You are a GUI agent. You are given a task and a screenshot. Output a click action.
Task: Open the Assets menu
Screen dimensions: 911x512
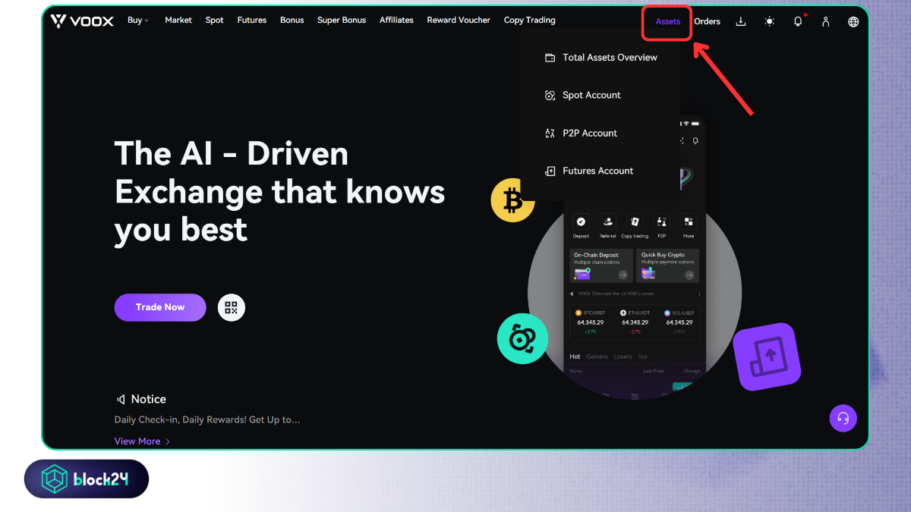[x=668, y=21]
